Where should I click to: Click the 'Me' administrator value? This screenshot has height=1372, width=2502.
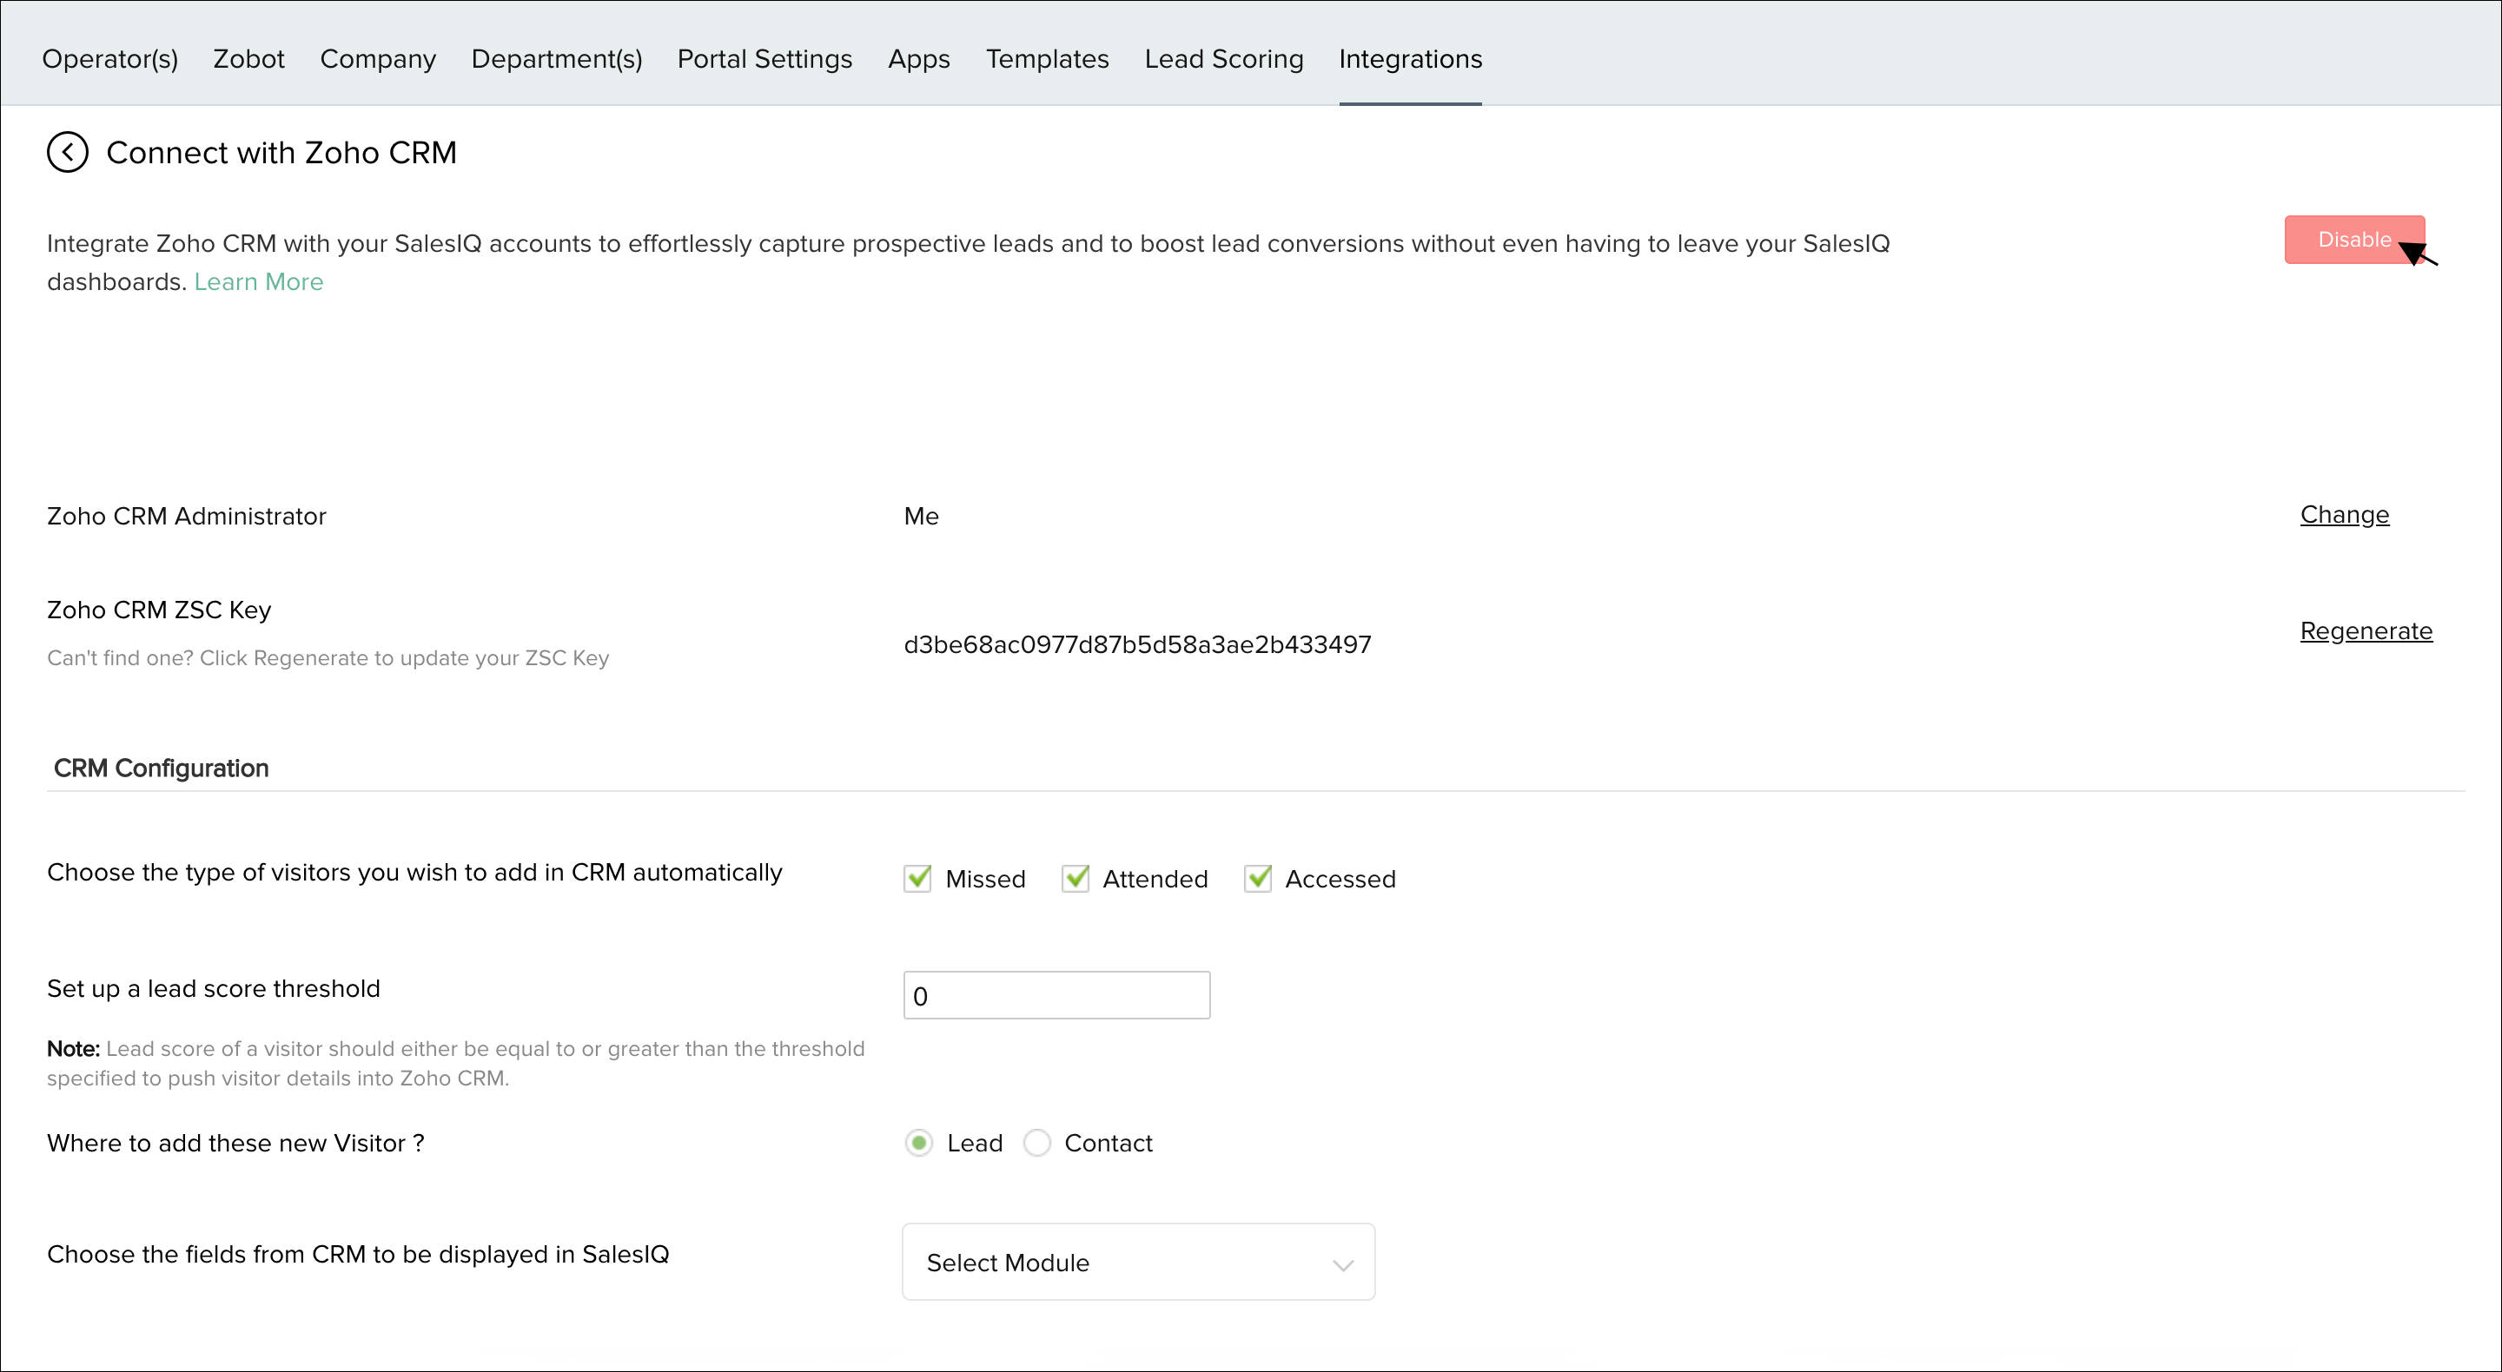(921, 517)
